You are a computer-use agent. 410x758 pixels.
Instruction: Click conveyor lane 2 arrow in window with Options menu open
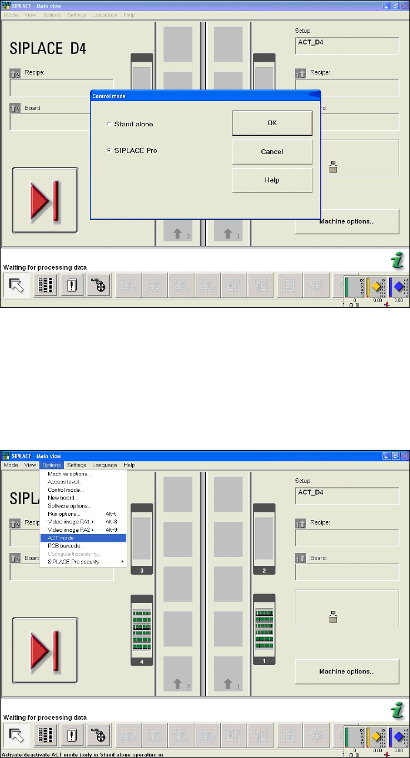(x=177, y=684)
